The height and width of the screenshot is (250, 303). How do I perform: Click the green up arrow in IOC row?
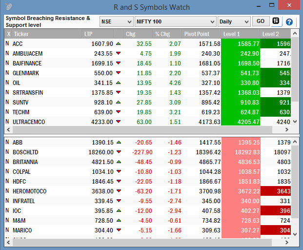(x=118, y=211)
